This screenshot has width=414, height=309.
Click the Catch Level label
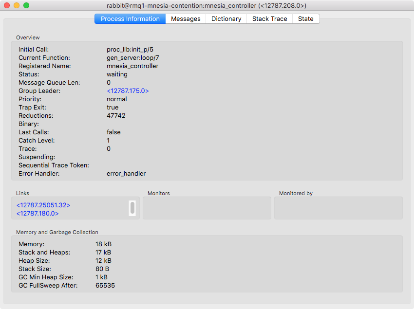pyautogui.click(x=37, y=140)
